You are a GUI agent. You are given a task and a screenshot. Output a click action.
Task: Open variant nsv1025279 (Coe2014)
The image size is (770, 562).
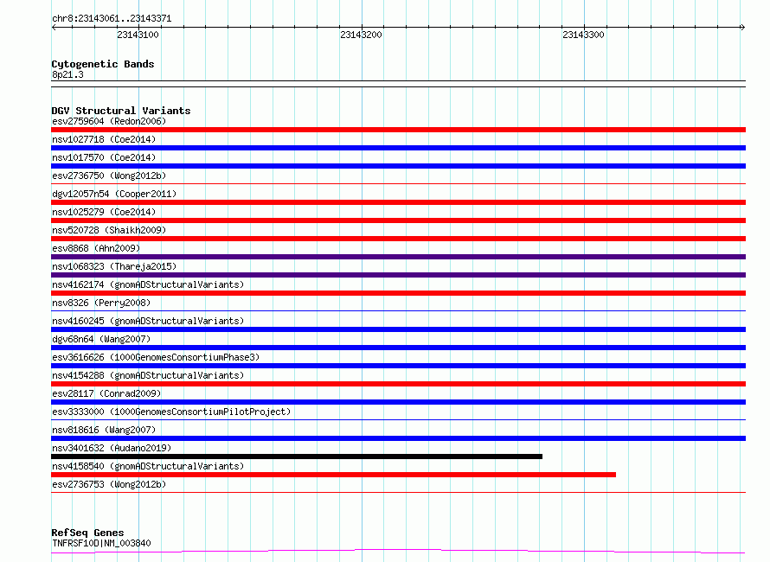104,212
